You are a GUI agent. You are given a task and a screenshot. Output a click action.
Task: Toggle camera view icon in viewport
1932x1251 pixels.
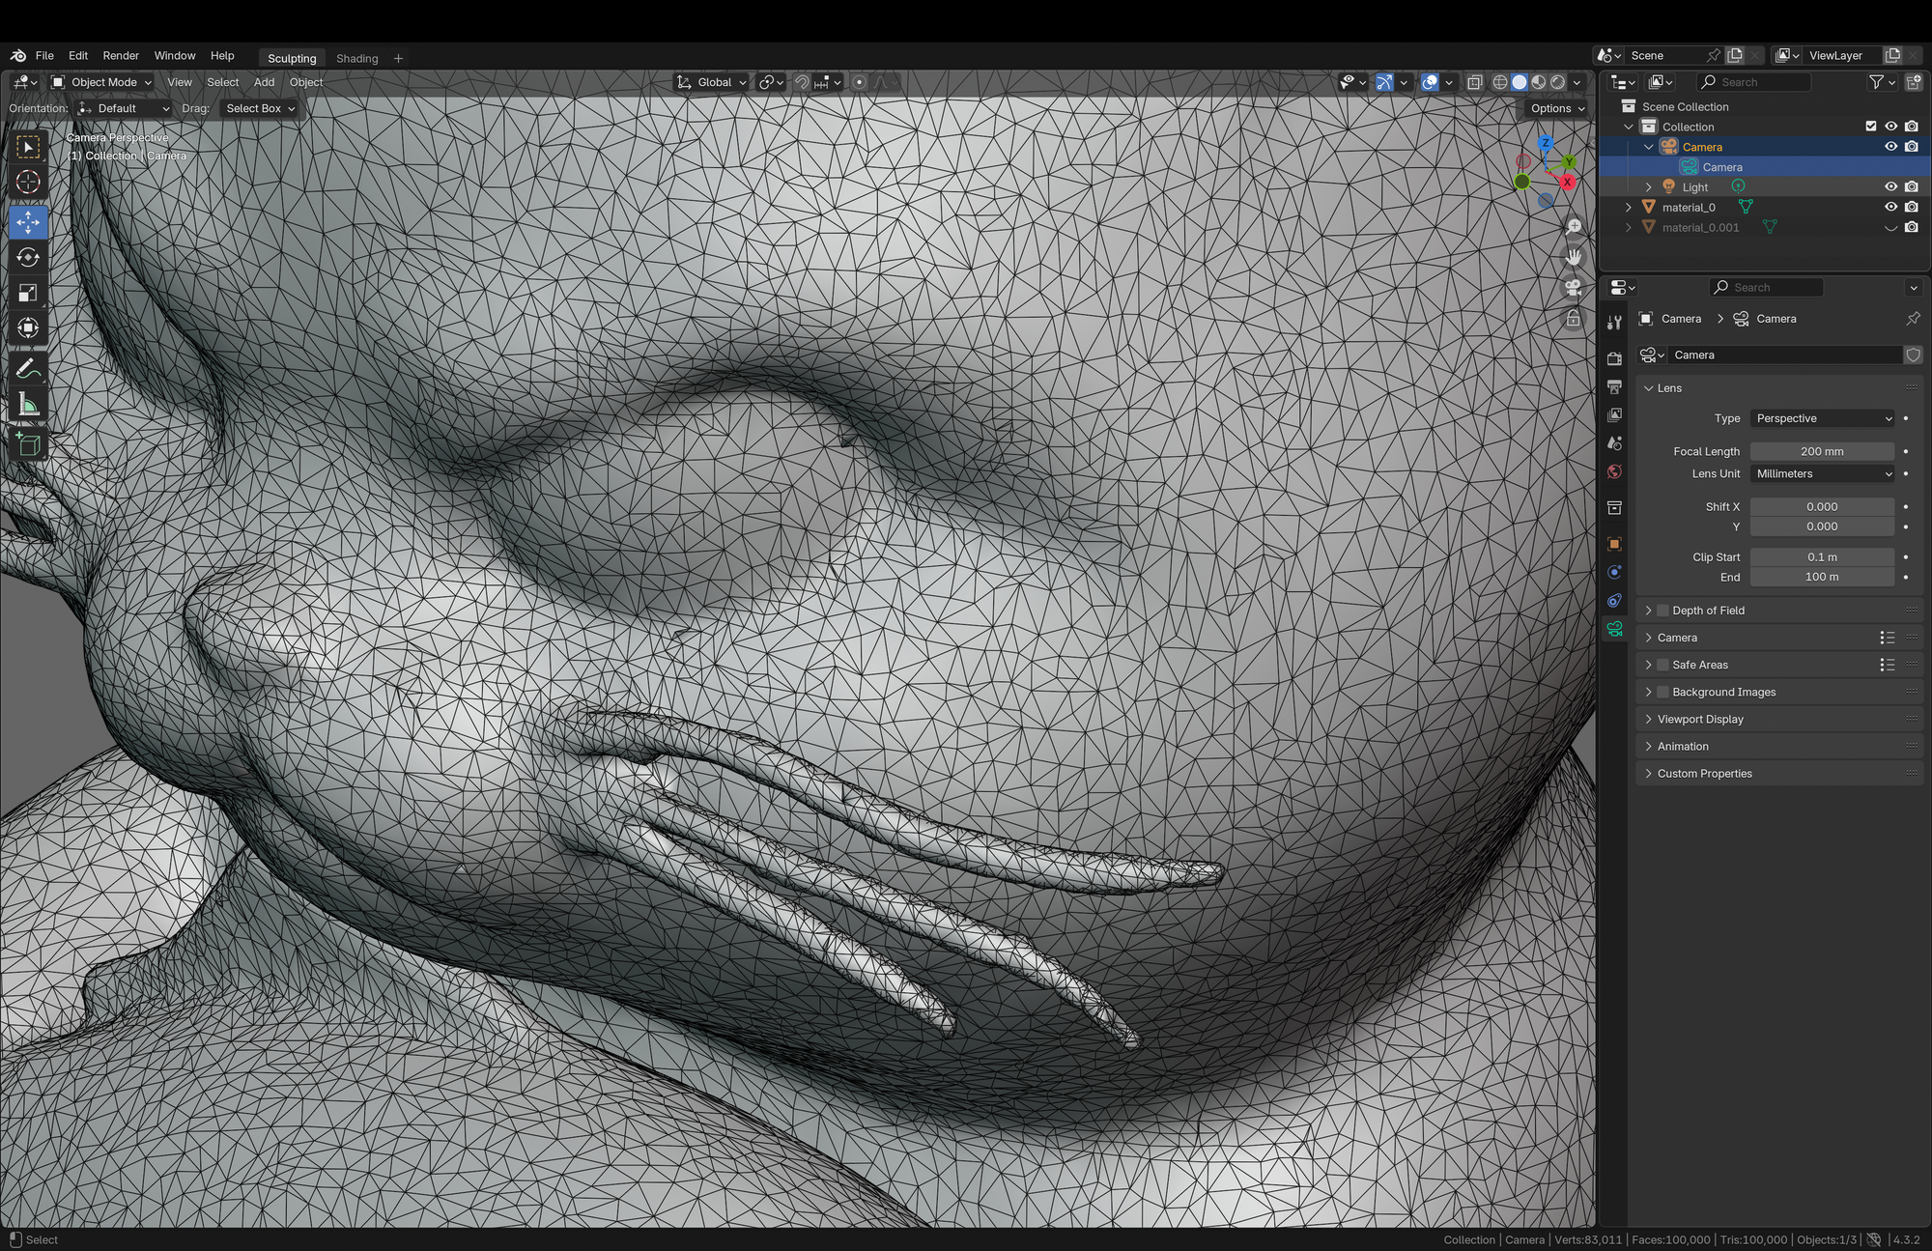click(1574, 288)
